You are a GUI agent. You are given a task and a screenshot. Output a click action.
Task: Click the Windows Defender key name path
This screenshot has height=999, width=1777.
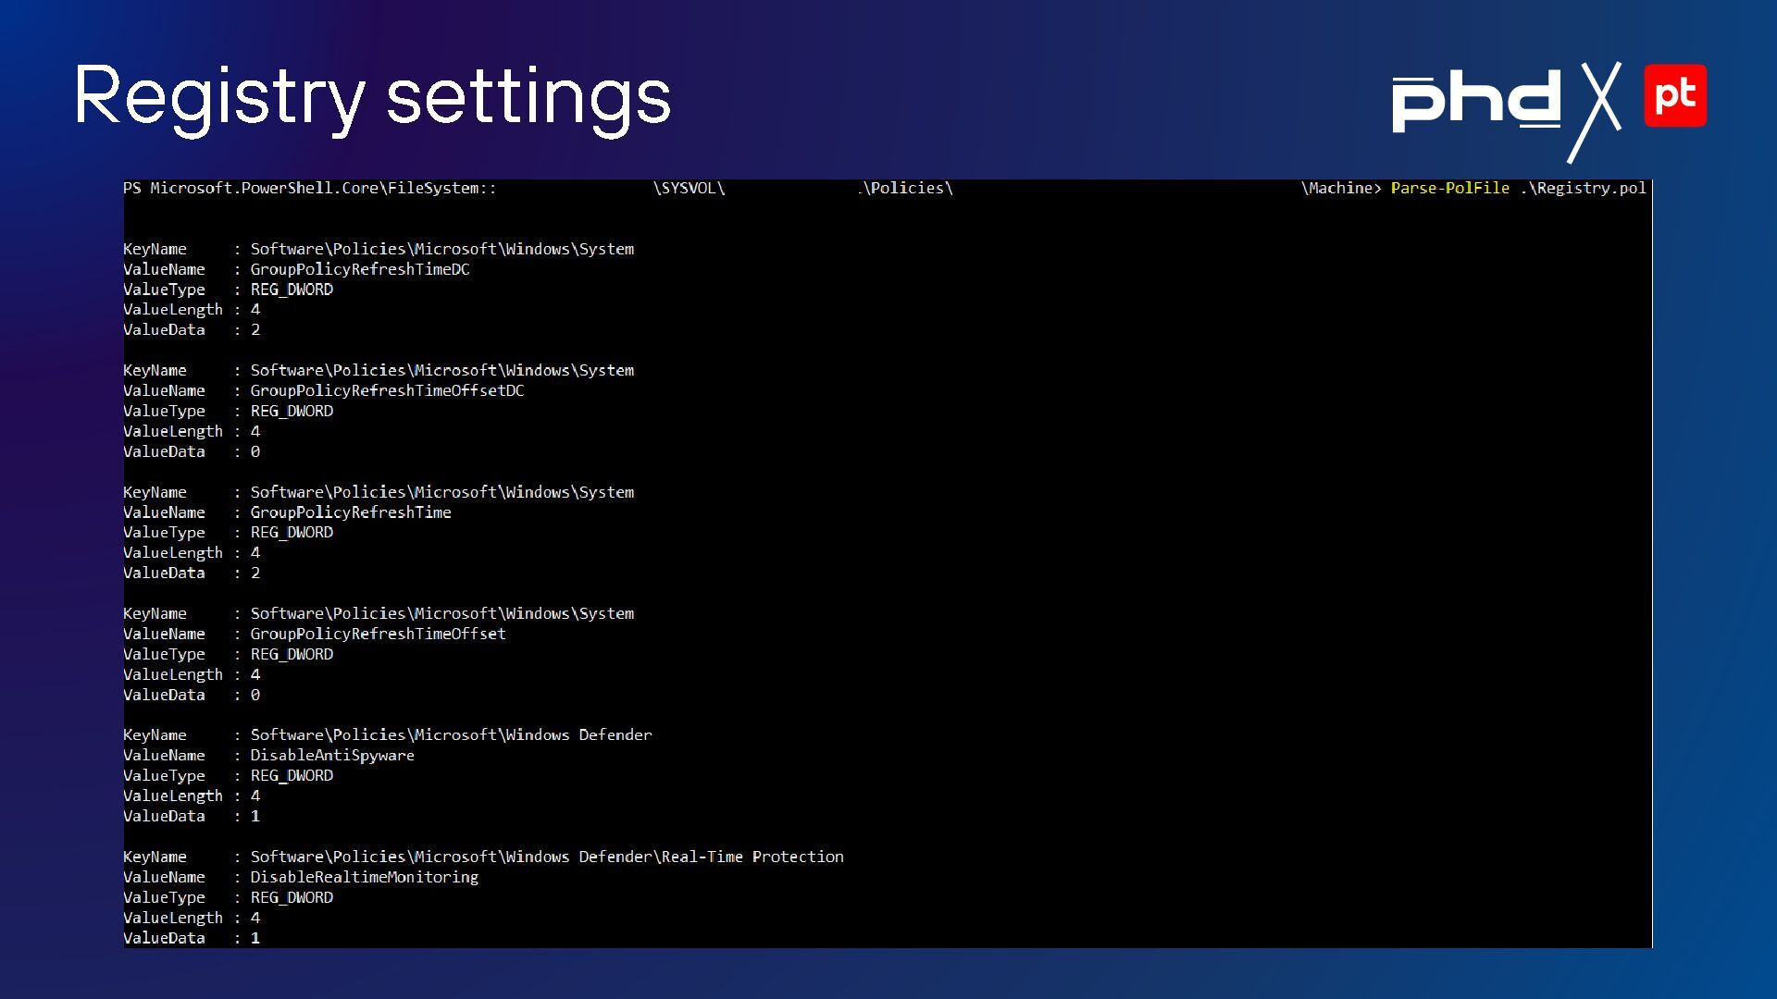[451, 735]
